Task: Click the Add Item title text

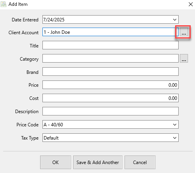Action: point(18,4)
